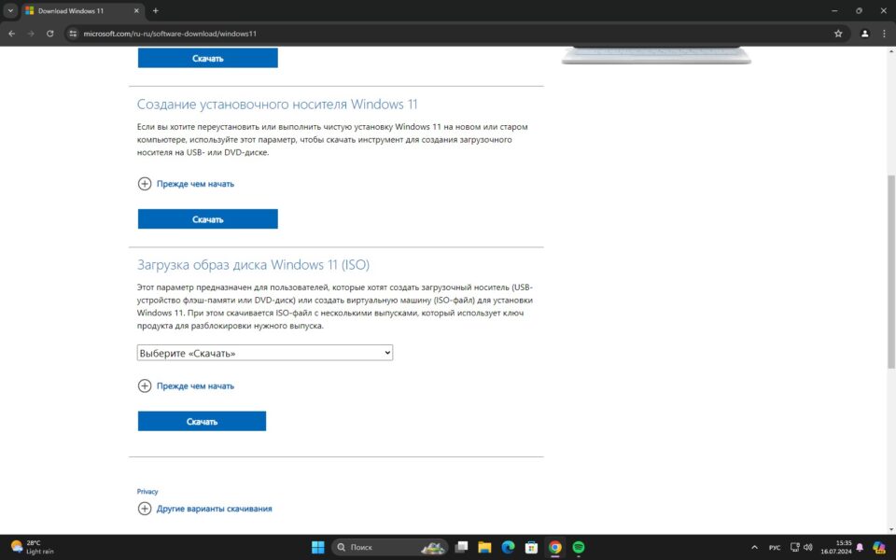The image size is (896, 560).
Task: Bookmark this page with the star icon
Action: (x=838, y=34)
